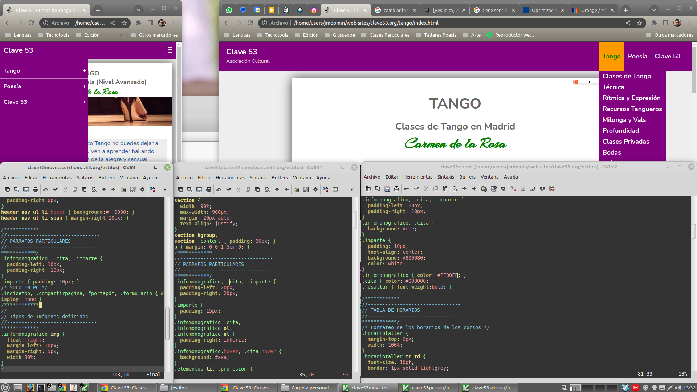
Task: Open Help icon in GVIM2 toolbar
Action: [542, 189]
